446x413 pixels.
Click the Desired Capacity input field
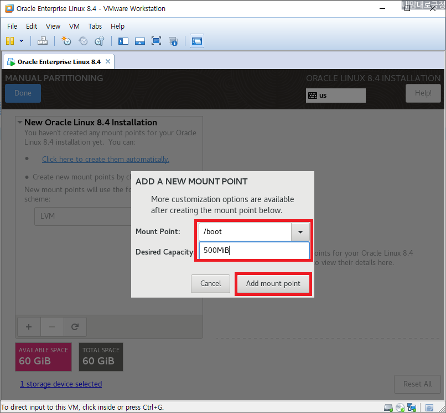point(254,250)
